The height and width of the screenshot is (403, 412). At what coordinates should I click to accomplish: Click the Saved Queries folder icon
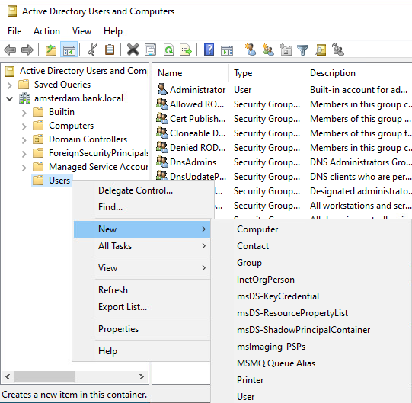click(24, 85)
